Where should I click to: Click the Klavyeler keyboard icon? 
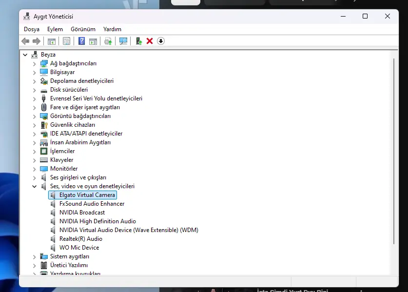point(44,160)
